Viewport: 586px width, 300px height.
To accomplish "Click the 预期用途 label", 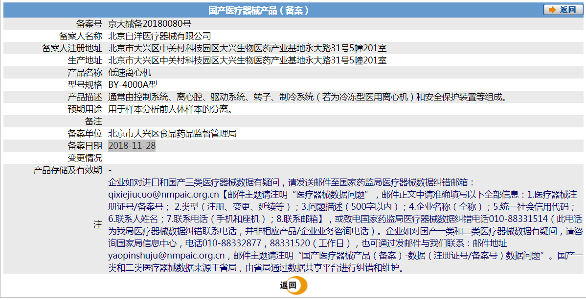I will click(85, 109).
